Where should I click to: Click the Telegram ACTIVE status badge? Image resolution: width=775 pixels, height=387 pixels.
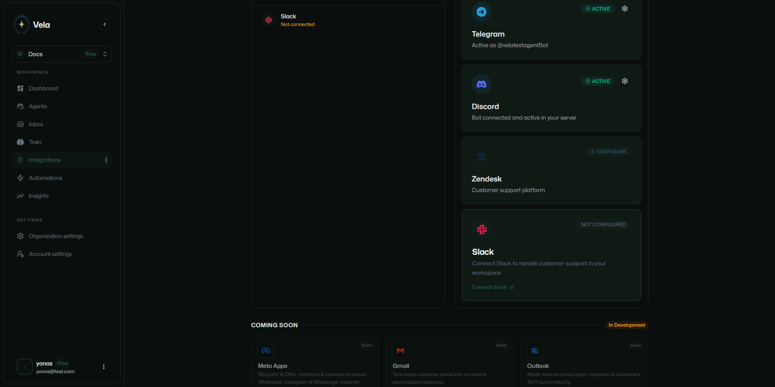point(598,9)
